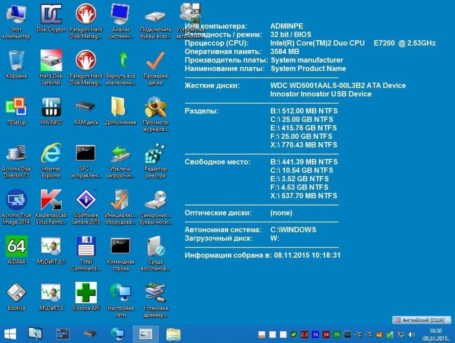The height and width of the screenshot is (343, 455).
Task: Open the 10:30 clock in the tray
Action: pyautogui.click(x=435, y=331)
